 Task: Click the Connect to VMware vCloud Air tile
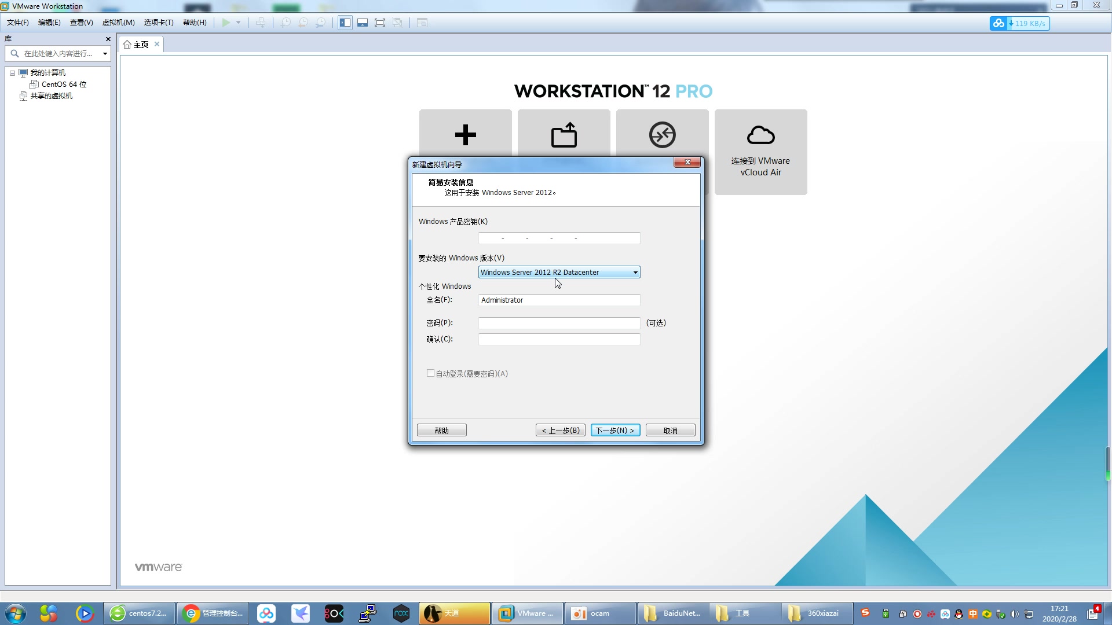[x=760, y=152]
